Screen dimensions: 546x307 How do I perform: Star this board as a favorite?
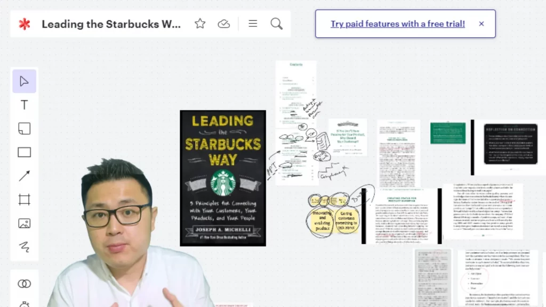pos(200,23)
